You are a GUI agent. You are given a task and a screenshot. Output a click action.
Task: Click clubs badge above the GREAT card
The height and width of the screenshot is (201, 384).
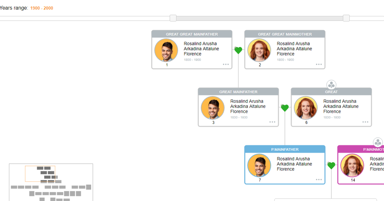click(331, 84)
